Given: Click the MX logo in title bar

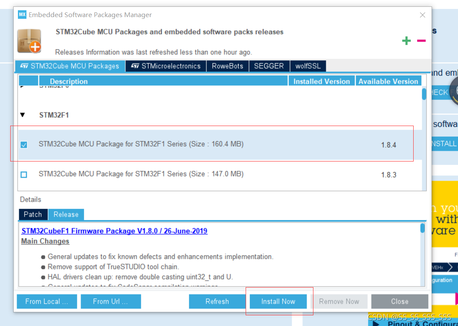Looking at the screenshot, I should tap(22, 15).
